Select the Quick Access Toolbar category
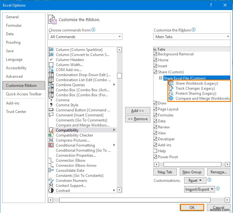The width and height of the screenshot is (233, 213). tap(24, 94)
